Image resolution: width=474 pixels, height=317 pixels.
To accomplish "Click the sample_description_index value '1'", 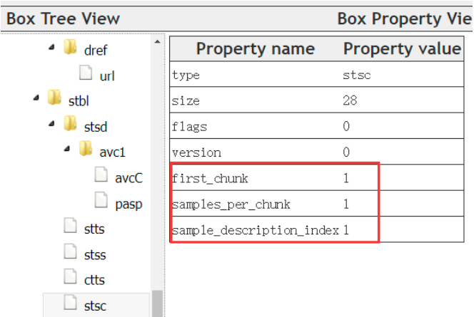I will click(346, 230).
